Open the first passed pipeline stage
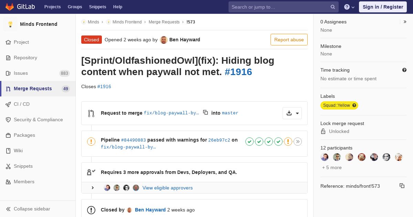The width and height of the screenshot is (413, 217). click(x=250, y=142)
